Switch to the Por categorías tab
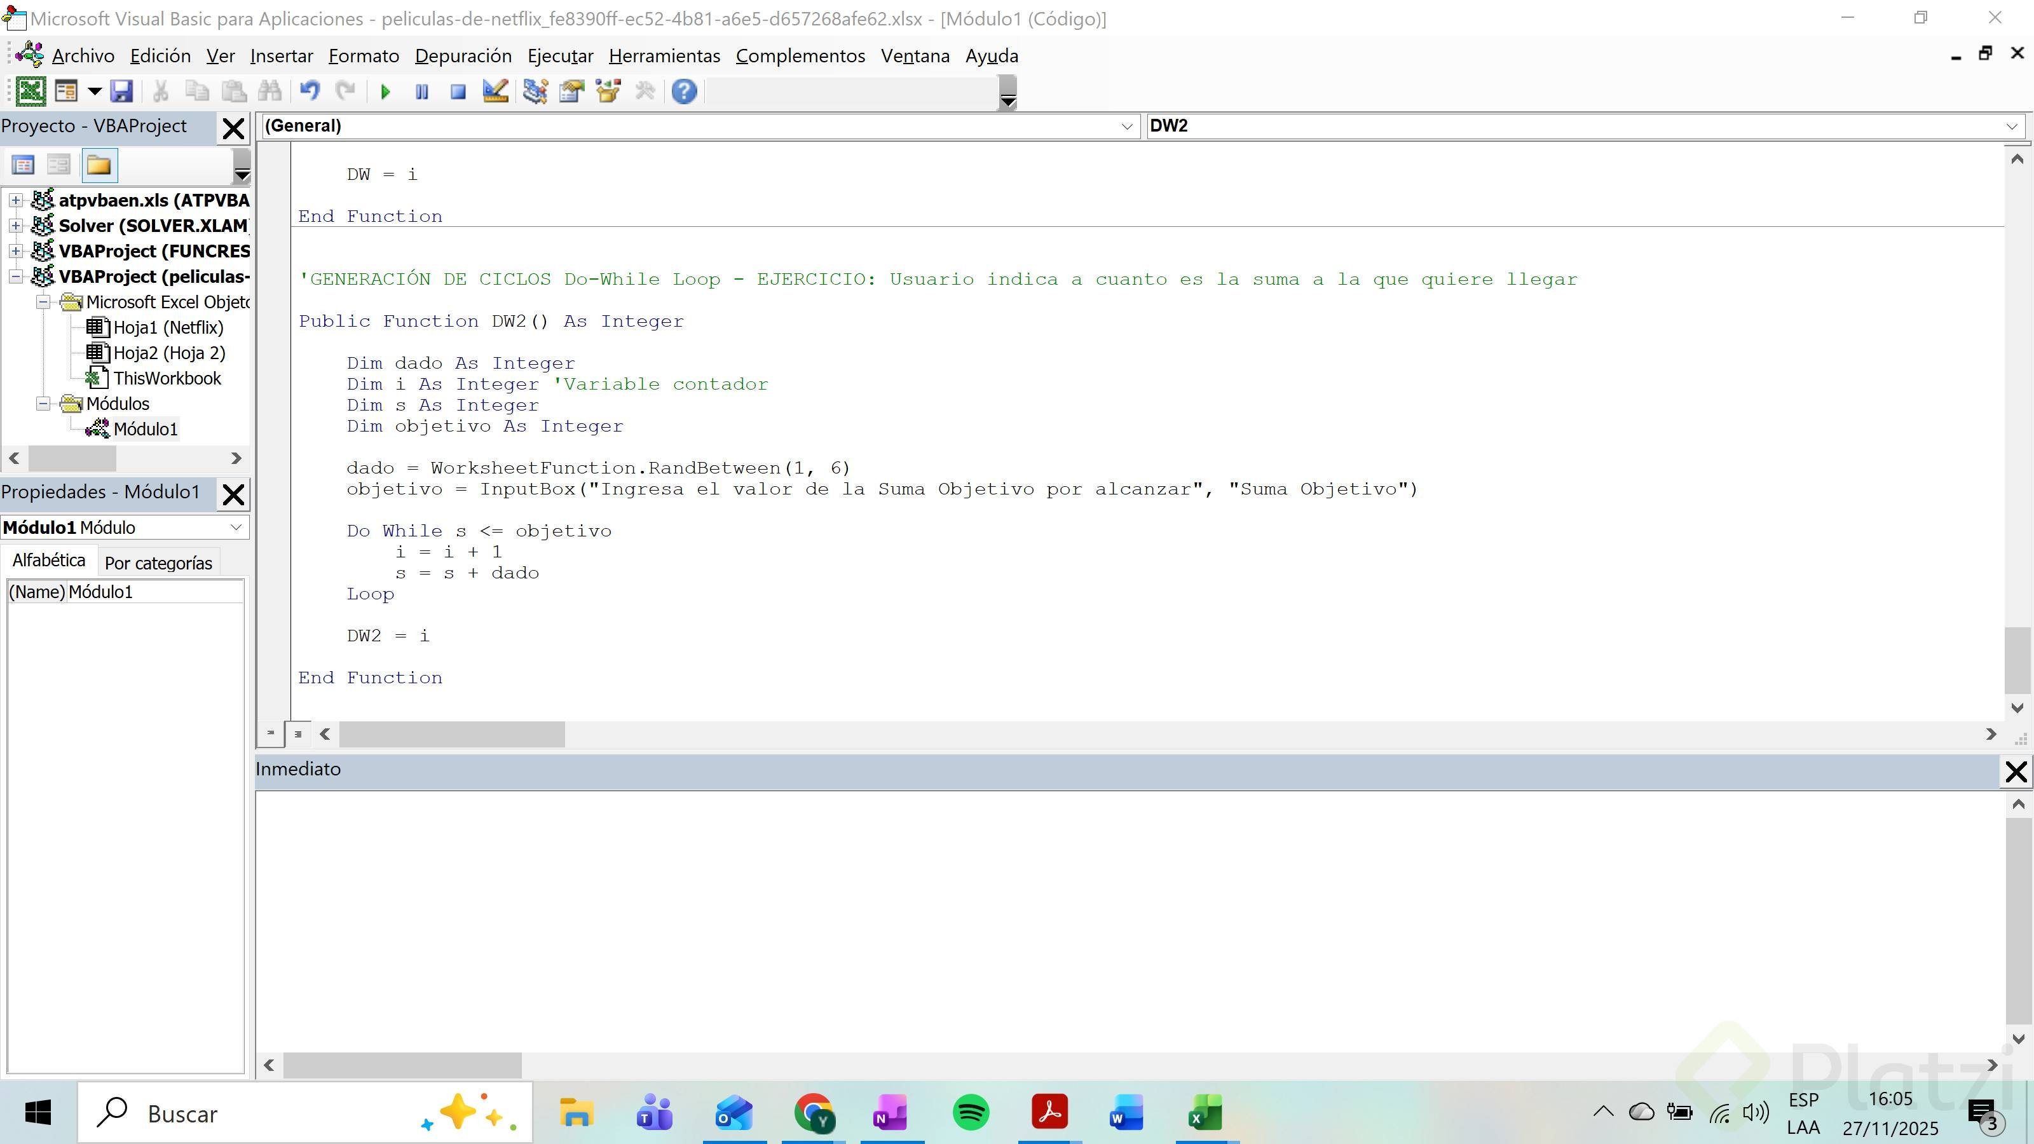This screenshot has width=2034, height=1144. click(x=158, y=563)
